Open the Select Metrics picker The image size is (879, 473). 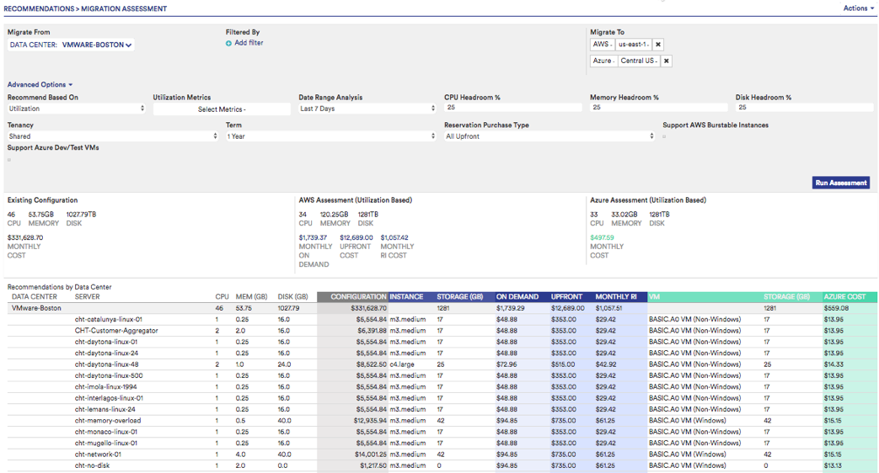(222, 109)
